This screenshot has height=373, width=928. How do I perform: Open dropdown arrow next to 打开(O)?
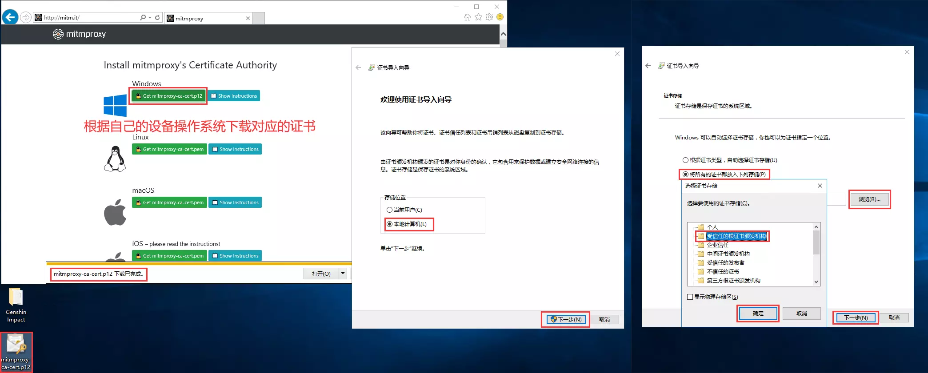pos(343,274)
